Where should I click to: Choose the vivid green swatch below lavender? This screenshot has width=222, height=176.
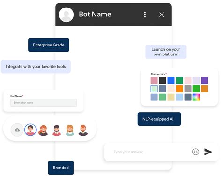tap(196, 89)
